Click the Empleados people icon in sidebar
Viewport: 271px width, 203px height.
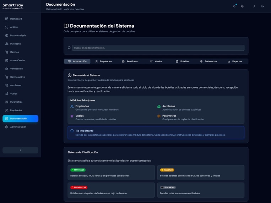[7, 110]
